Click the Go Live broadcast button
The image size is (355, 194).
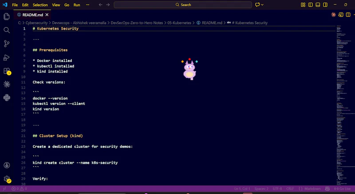click(x=342, y=189)
